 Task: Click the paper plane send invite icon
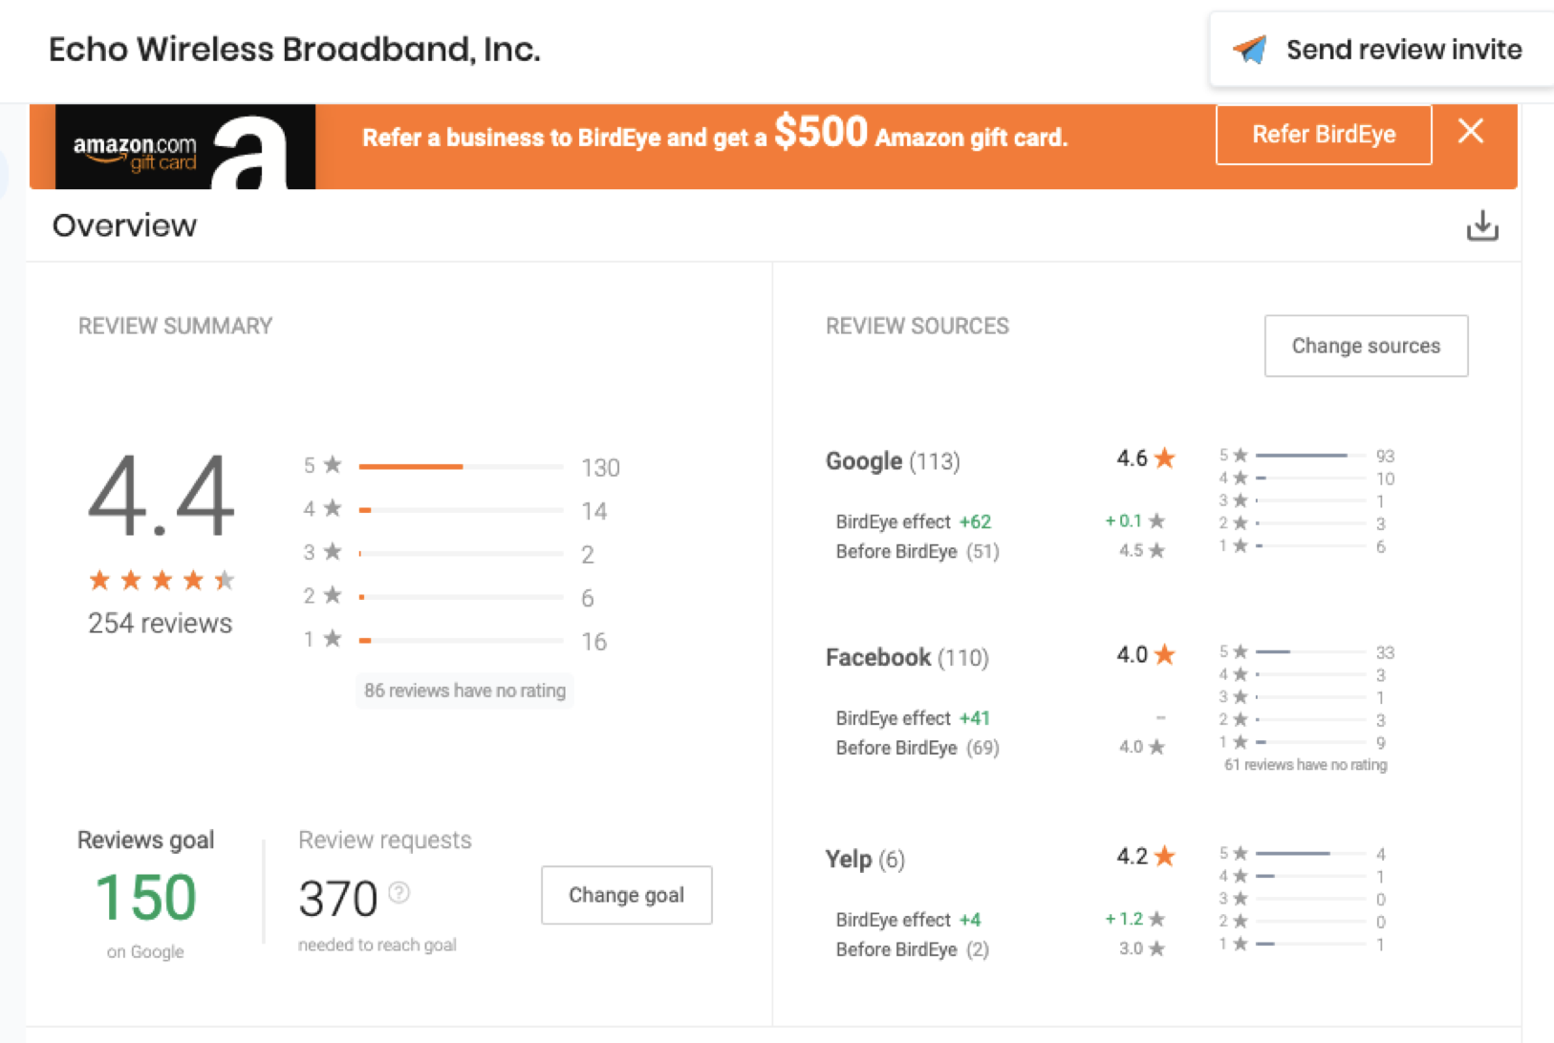click(1252, 49)
